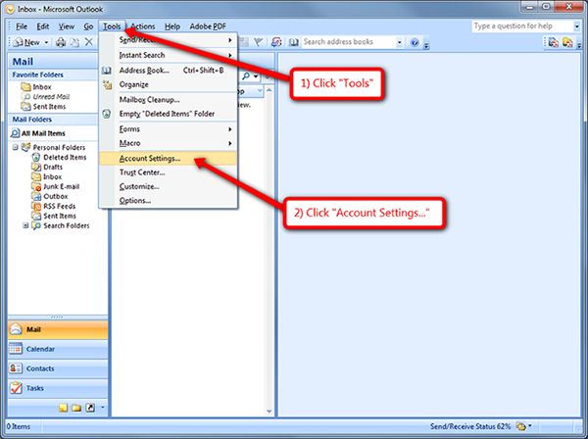Open the Outbox folder

50,196
